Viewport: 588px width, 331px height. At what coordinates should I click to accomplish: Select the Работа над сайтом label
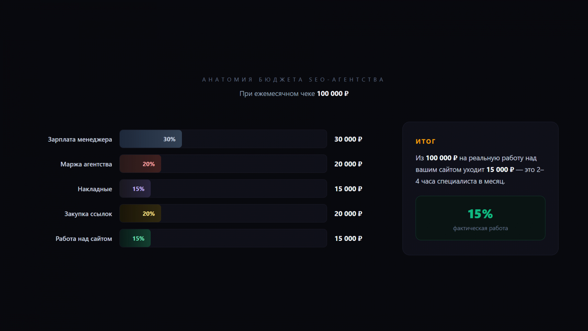84,239
